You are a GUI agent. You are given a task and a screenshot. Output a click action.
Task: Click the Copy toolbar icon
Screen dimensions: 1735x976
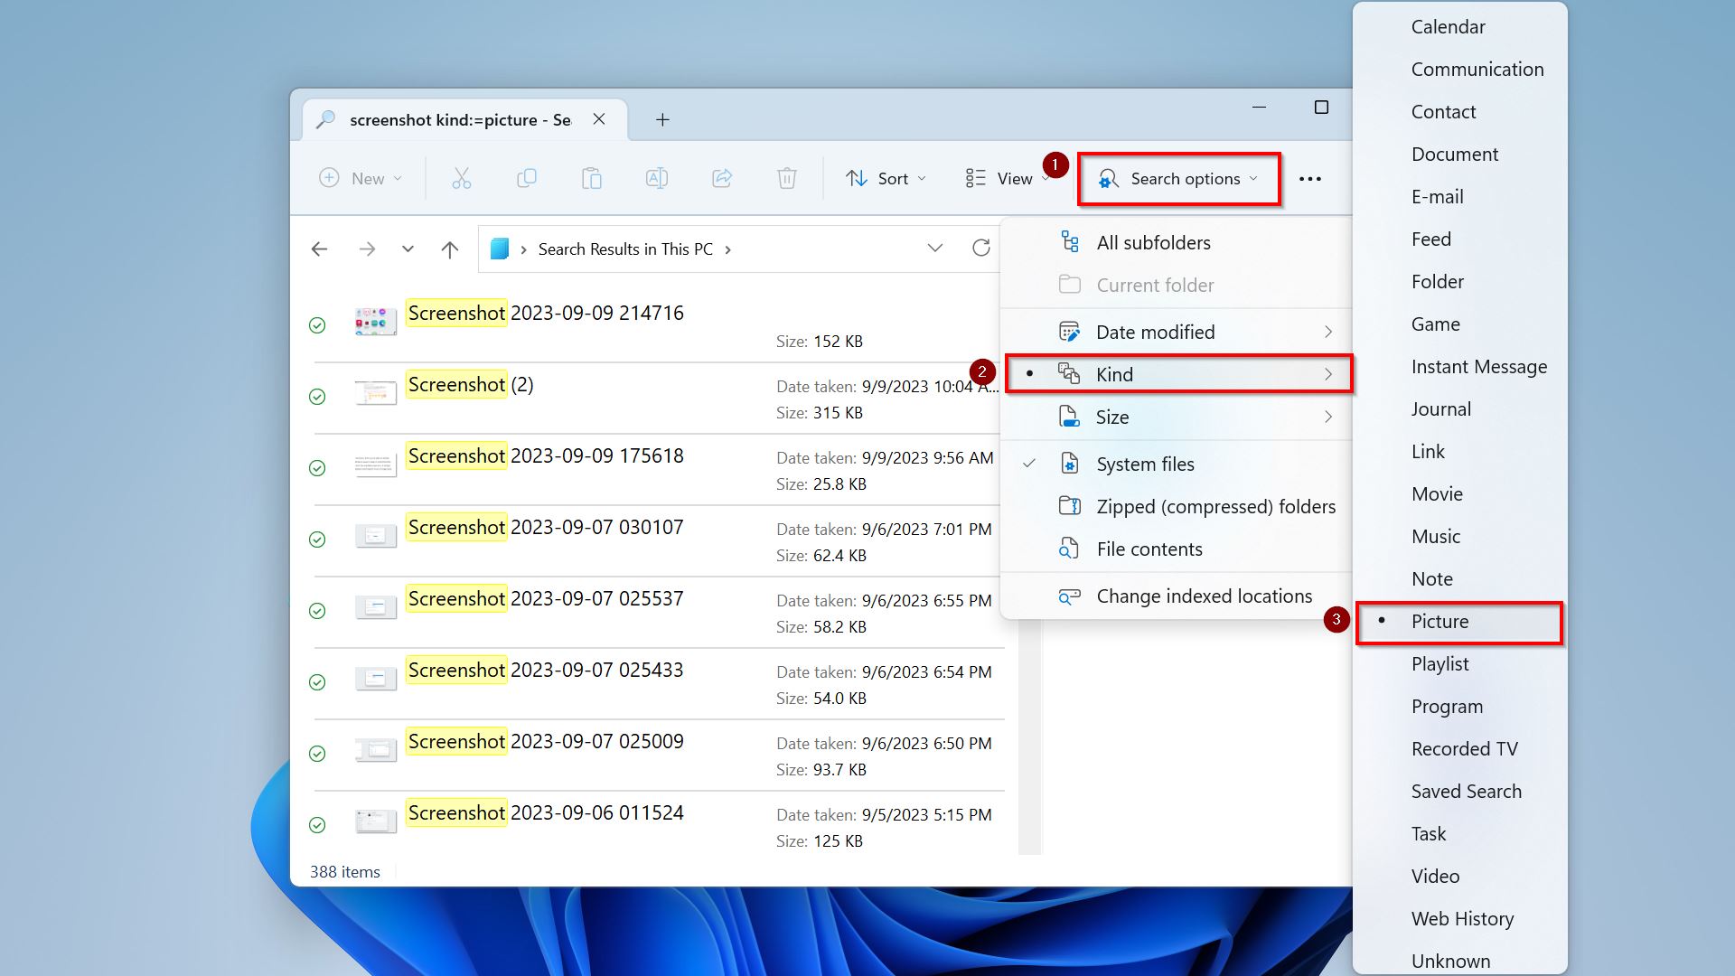coord(526,177)
